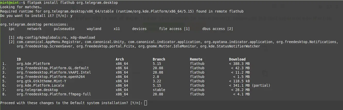Click 'xdg-config/kdeglobals:ro, xdg-download' footnote
Image resolution: width=343 pixels, height=110 pixels.
(x=56, y=37)
